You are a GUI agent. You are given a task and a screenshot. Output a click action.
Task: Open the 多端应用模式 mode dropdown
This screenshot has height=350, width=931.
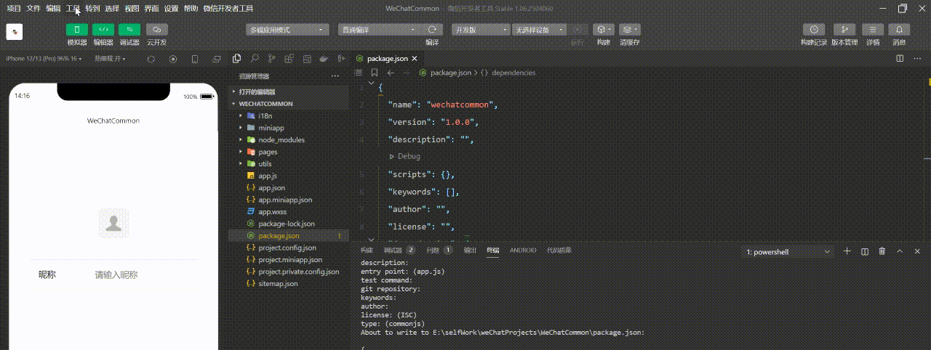point(288,30)
